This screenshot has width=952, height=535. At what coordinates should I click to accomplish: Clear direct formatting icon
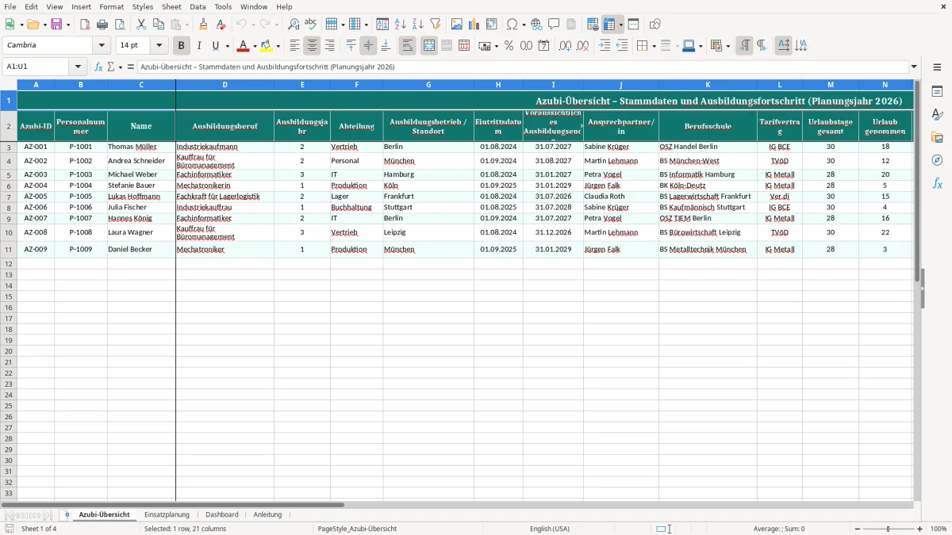[x=221, y=25]
